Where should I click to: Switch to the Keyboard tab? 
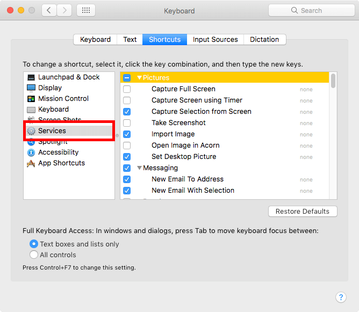(x=95, y=40)
